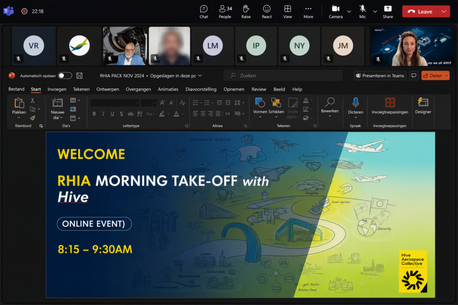This screenshot has width=458, height=305.
Task: Click the Nieuwe dia button
Action: click(58, 108)
